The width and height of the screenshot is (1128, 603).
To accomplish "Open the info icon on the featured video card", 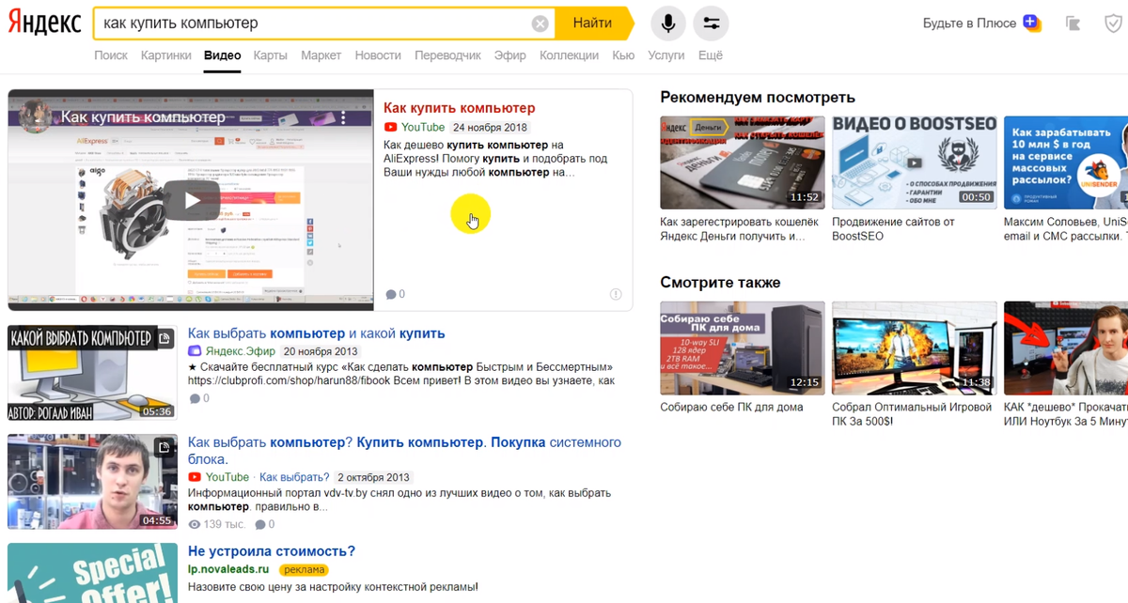I will pos(616,294).
